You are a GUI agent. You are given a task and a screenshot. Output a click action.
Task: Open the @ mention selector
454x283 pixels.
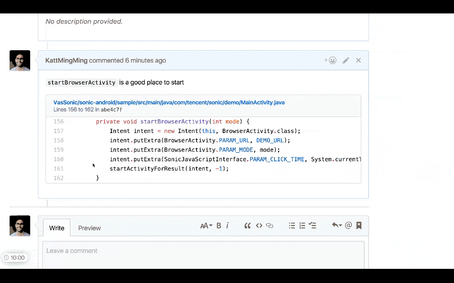(348, 225)
